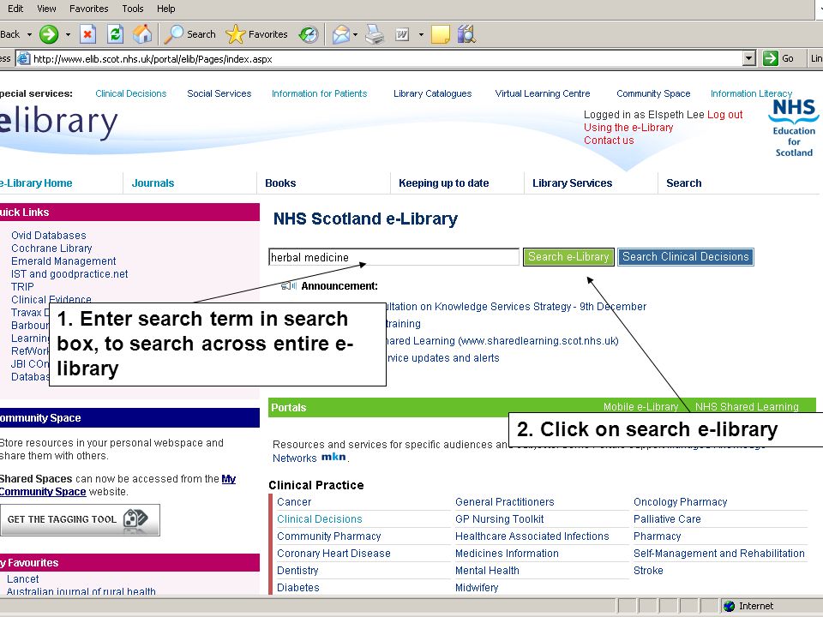Click the announcement speaker icon
823x617 pixels.
tap(289, 286)
